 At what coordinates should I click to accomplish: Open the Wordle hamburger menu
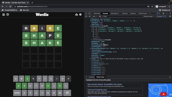(x=3, y=15)
